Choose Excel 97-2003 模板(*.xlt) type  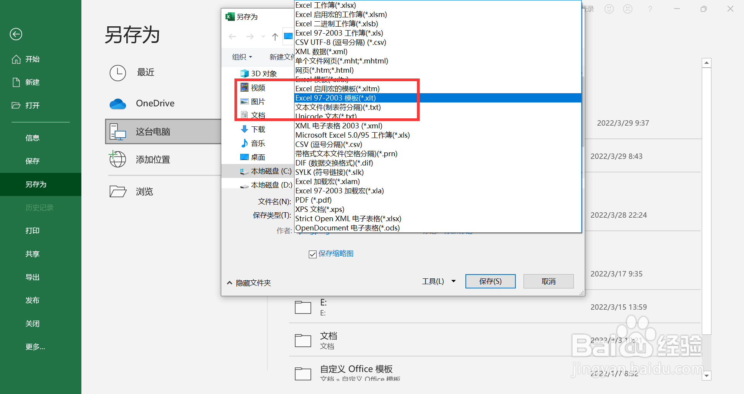438,98
